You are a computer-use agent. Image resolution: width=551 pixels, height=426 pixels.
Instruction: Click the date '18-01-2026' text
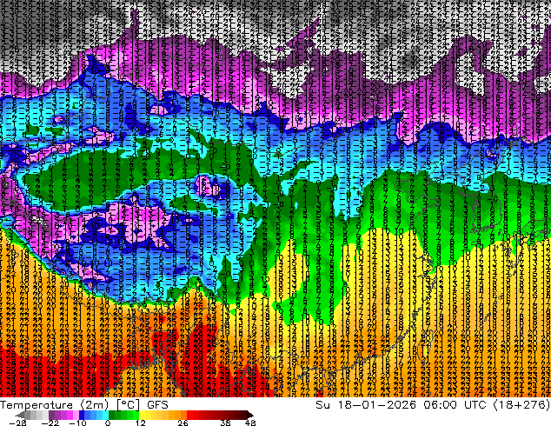pos(376,405)
